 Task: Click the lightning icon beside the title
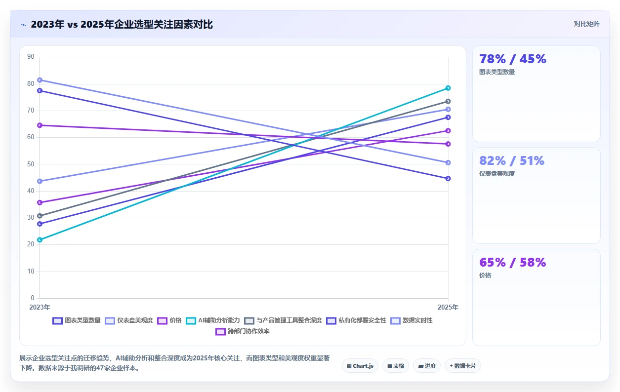click(23, 24)
